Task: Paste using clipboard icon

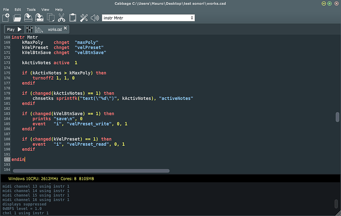Action: tap(73, 18)
